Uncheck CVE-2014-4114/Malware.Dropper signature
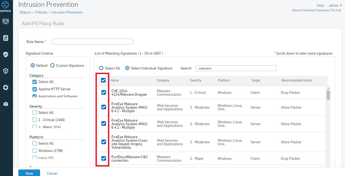The image size is (345, 176). (104, 92)
